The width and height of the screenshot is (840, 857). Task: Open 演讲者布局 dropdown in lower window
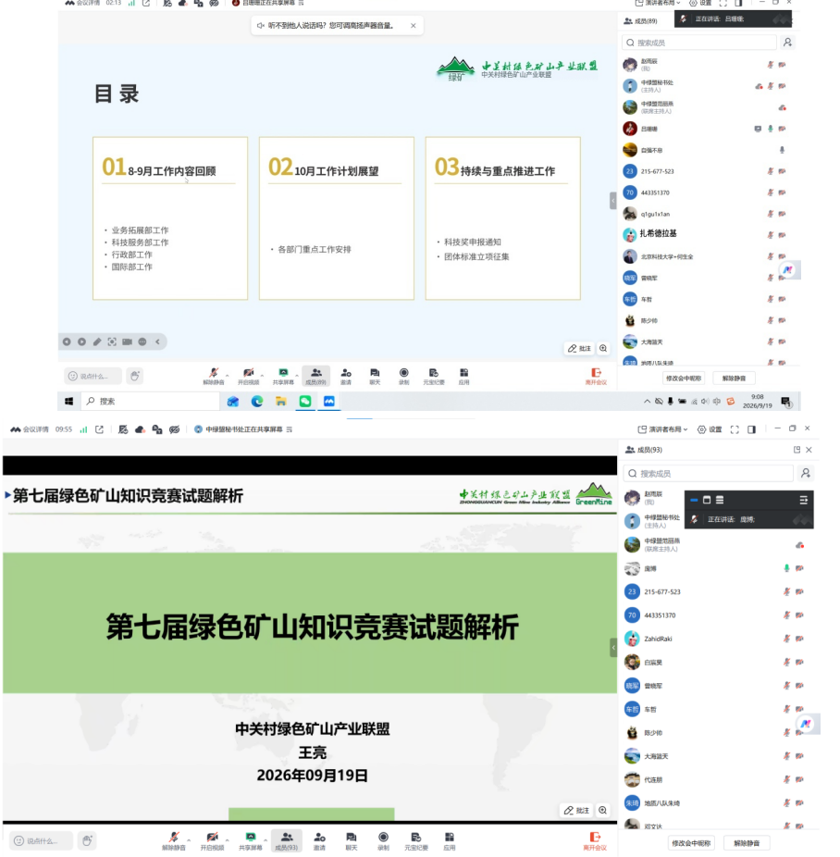(662, 429)
